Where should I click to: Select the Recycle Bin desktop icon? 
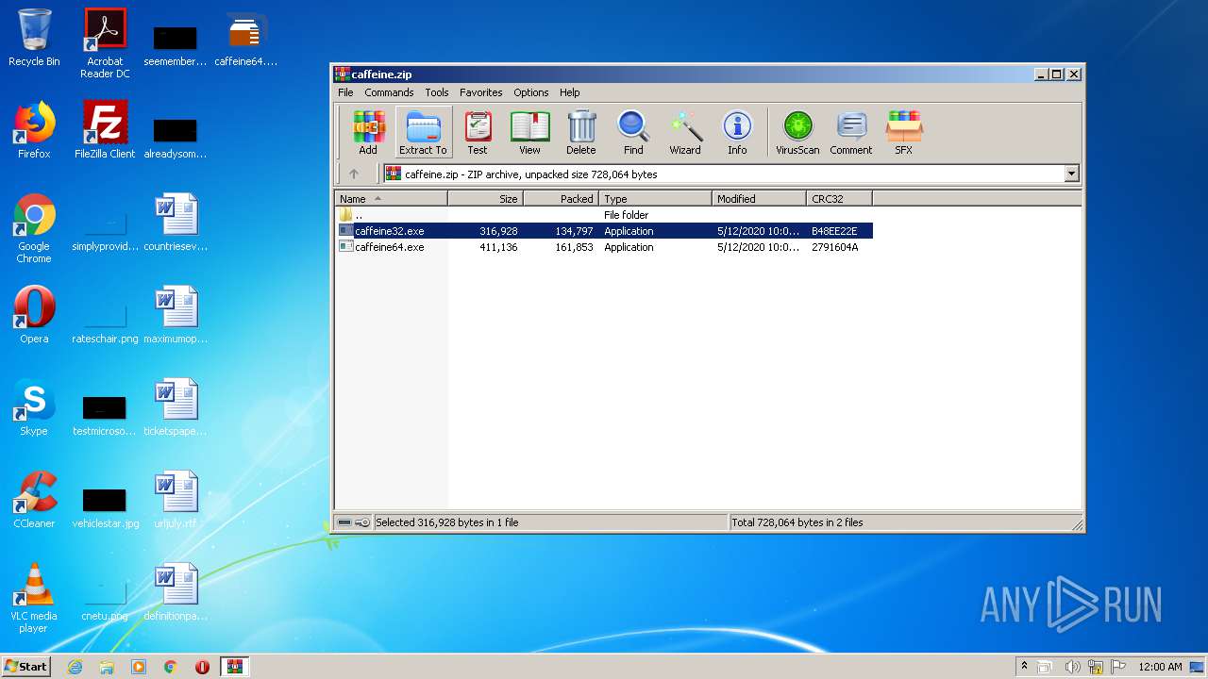click(x=34, y=39)
